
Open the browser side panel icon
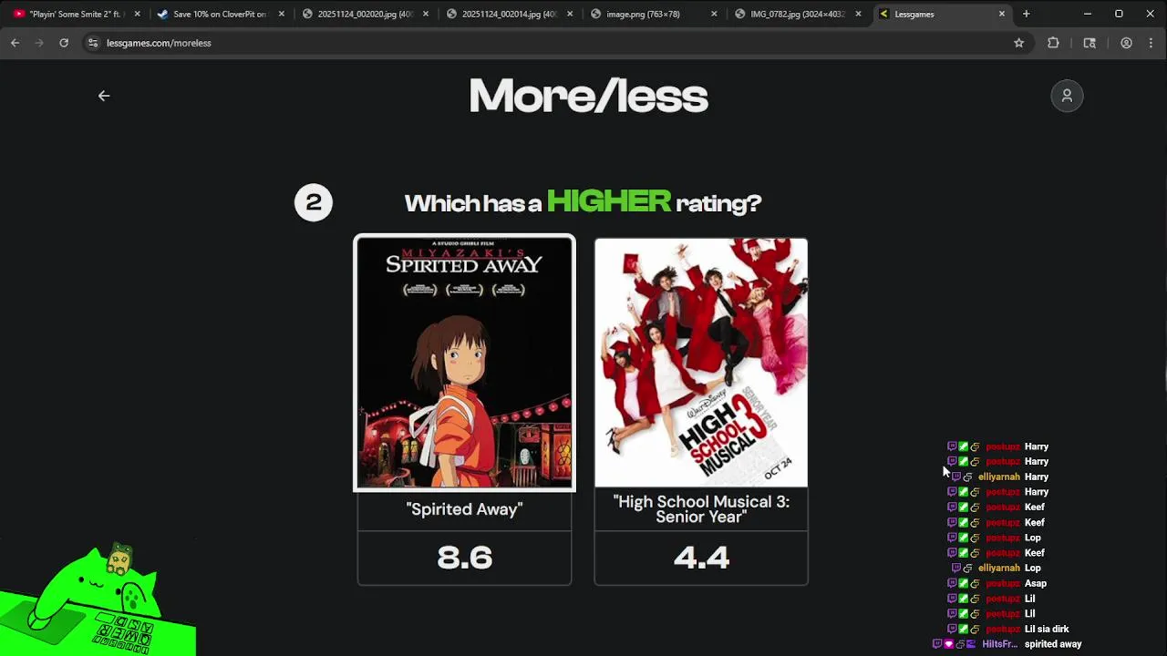click(1090, 43)
